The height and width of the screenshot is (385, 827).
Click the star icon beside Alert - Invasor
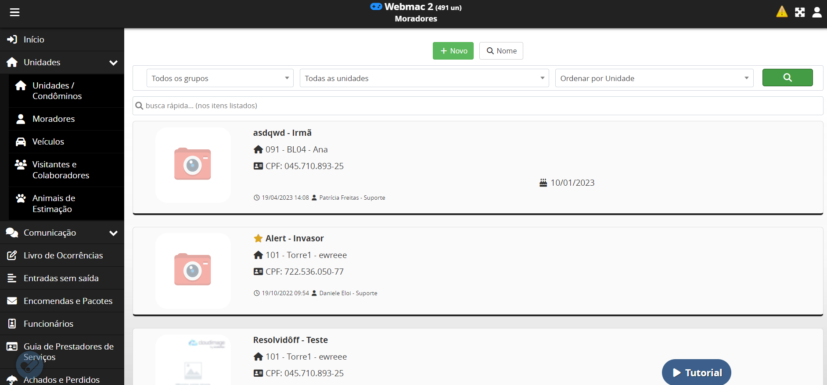point(258,238)
